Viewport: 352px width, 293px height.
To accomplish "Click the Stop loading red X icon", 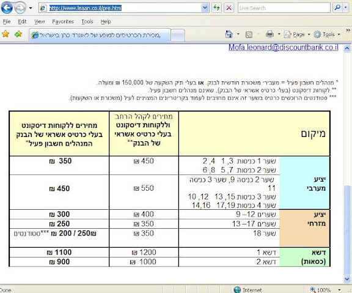I will click(x=229, y=8).
